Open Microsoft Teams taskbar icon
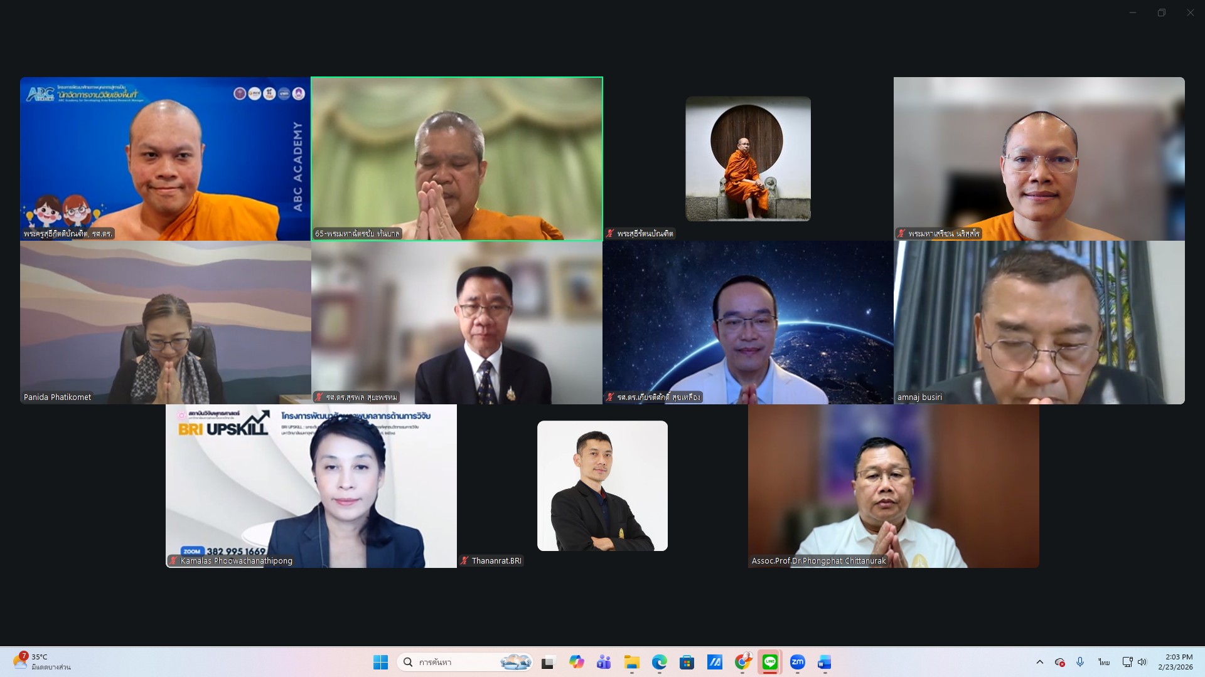Screen dimensions: 1205x677 [x=604, y=662]
